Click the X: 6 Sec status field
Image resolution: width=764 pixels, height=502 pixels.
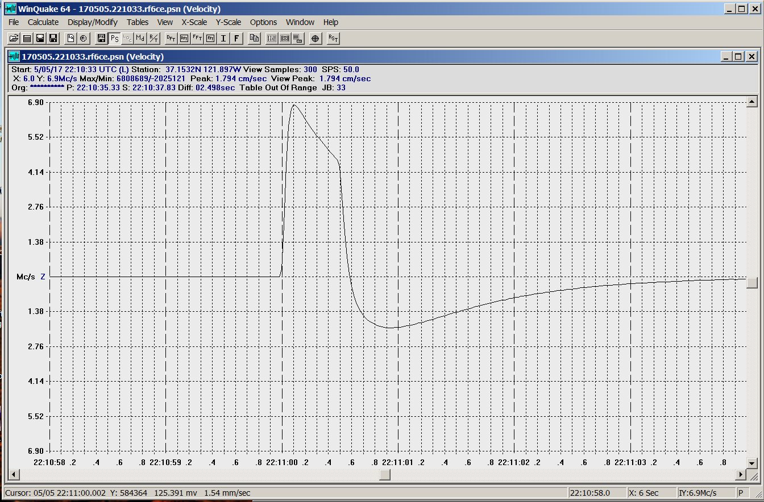[x=651, y=493]
